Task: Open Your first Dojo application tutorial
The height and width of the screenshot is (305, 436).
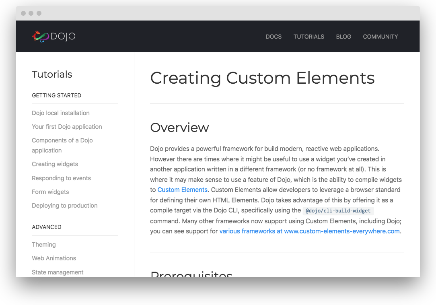Action: (67, 127)
